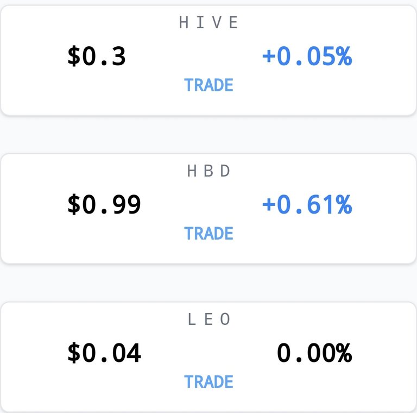The width and height of the screenshot is (417, 413).
Task: Open the TRADE link for HBD
Action: pos(208,233)
